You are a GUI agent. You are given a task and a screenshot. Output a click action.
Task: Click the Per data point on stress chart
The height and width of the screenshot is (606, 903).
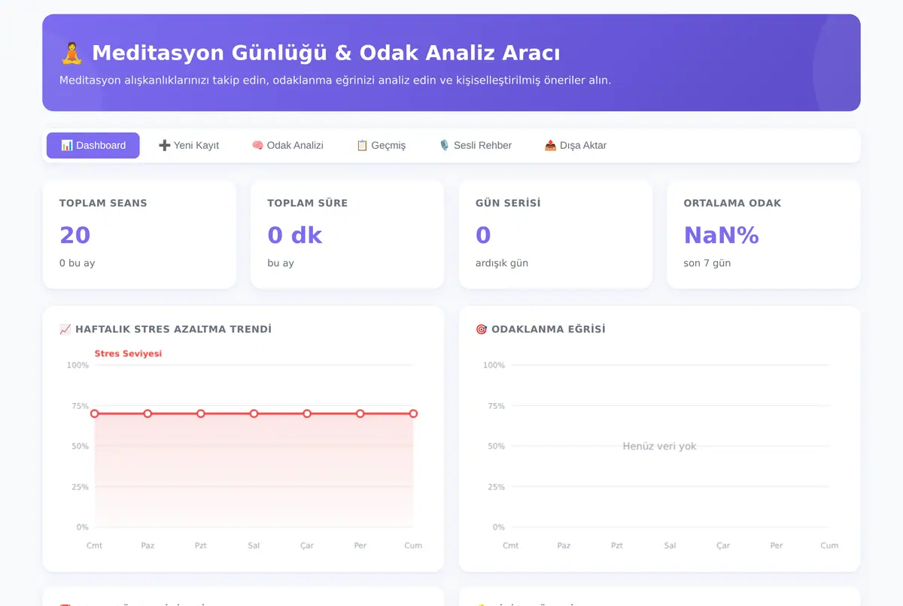360,414
